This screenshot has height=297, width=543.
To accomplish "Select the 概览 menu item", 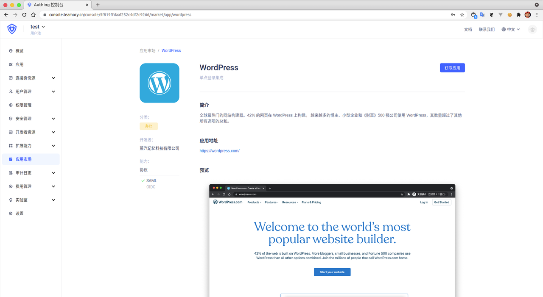I will (31, 51).
